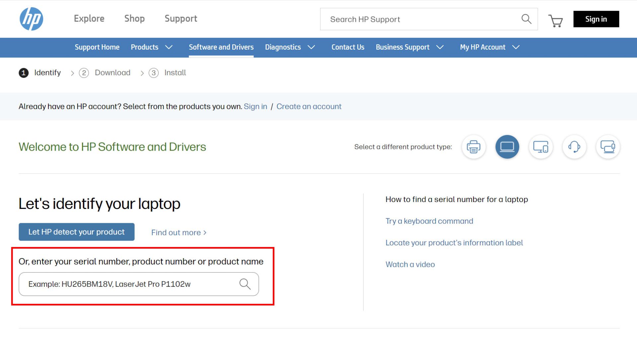Click Let HP detect your product
Screen dimensions: 637x337
(x=77, y=232)
